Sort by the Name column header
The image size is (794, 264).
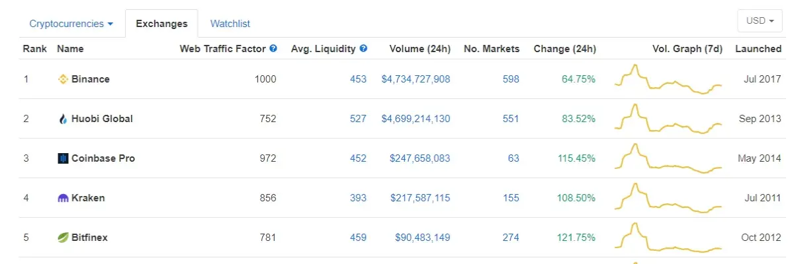pyautogui.click(x=70, y=49)
